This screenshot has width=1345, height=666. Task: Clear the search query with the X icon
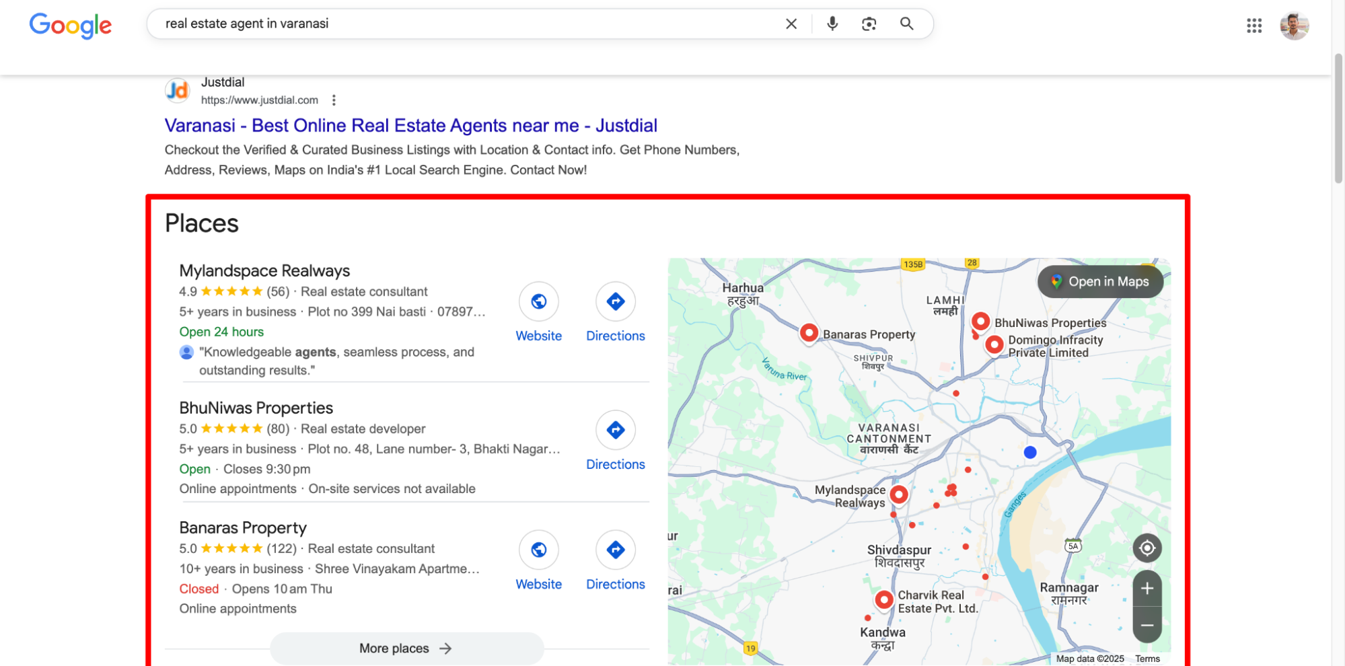coord(791,24)
